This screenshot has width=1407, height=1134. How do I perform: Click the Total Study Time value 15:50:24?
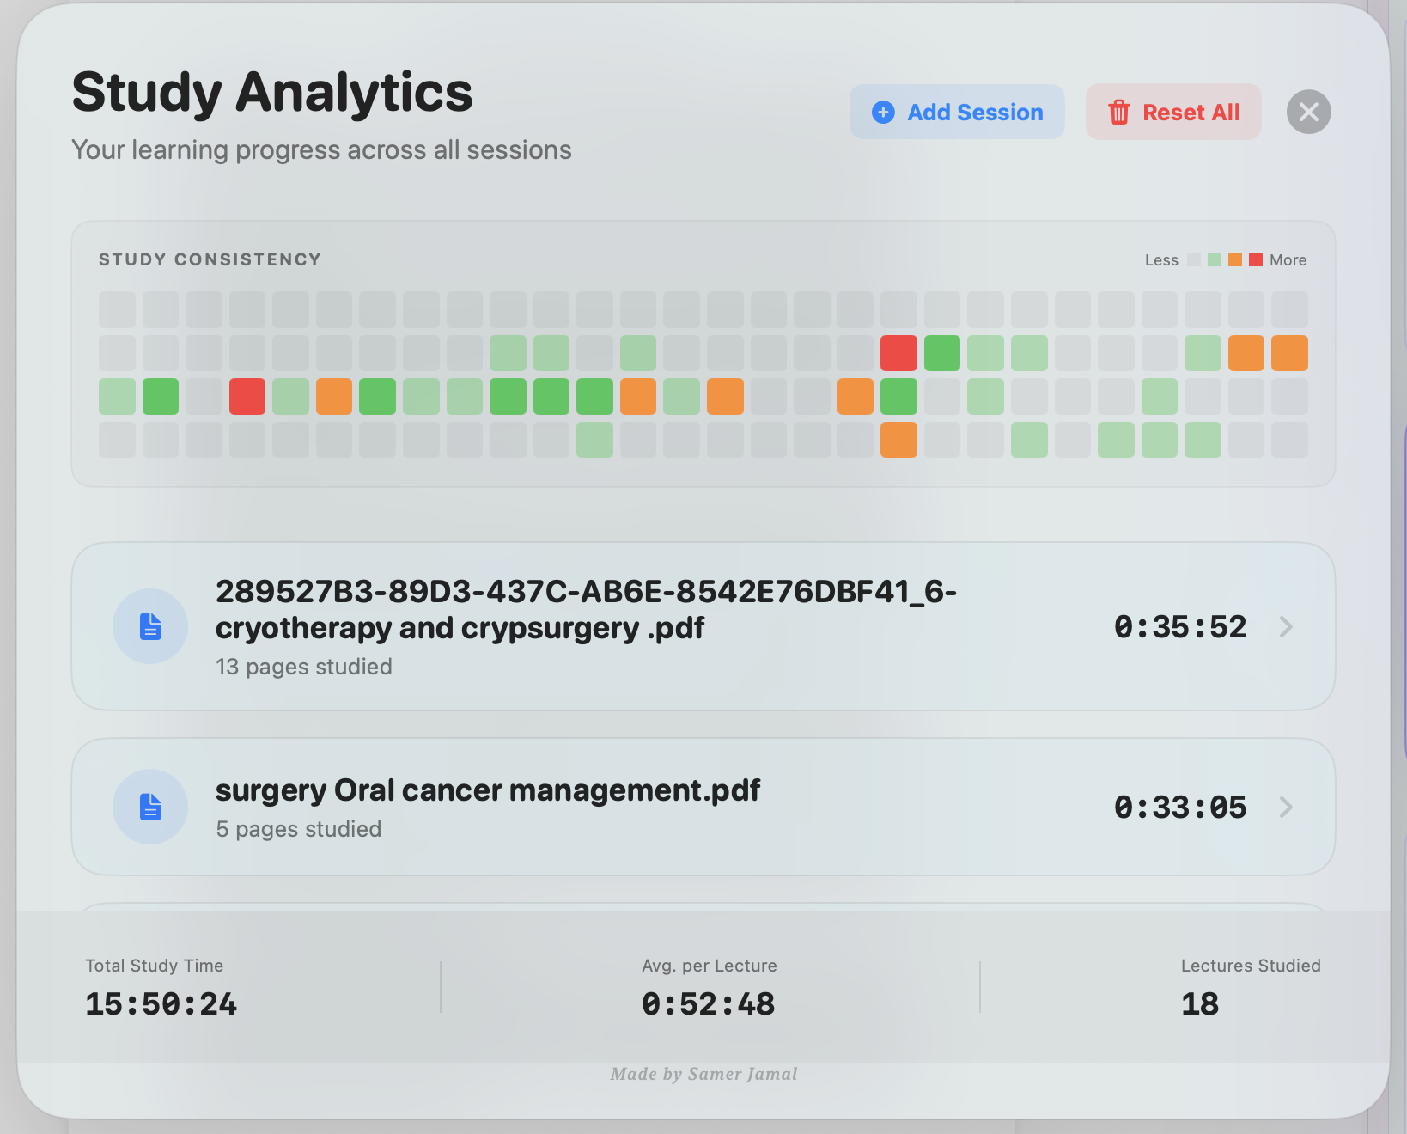click(x=161, y=1003)
